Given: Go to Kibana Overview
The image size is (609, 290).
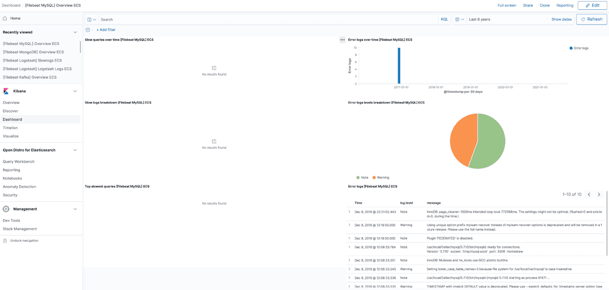Looking at the screenshot, I should [x=11, y=103].
